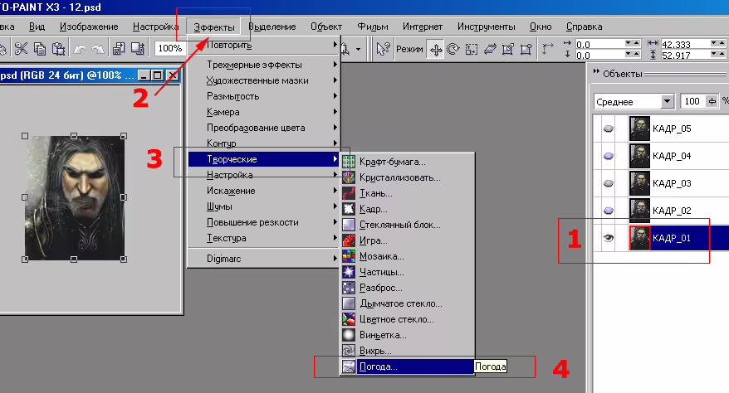Image resolution: width=729 pixels, height=393 pixels.
Task: Click the What's This help pointer icon
Action: pos(383,49)
